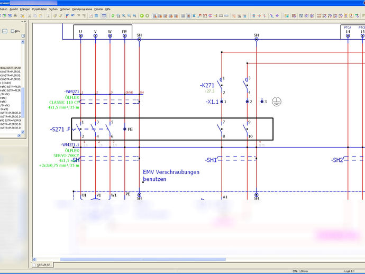
Task: Toggle the Aktiv checkbox in navigator
Action: pyautogui.click(x=13, y=31)
